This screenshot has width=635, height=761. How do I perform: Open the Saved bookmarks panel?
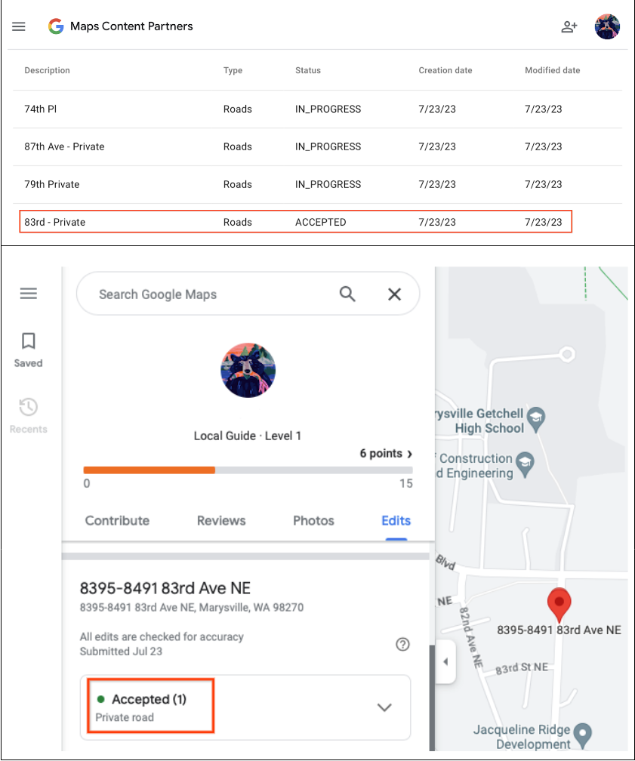pos(28,349)
